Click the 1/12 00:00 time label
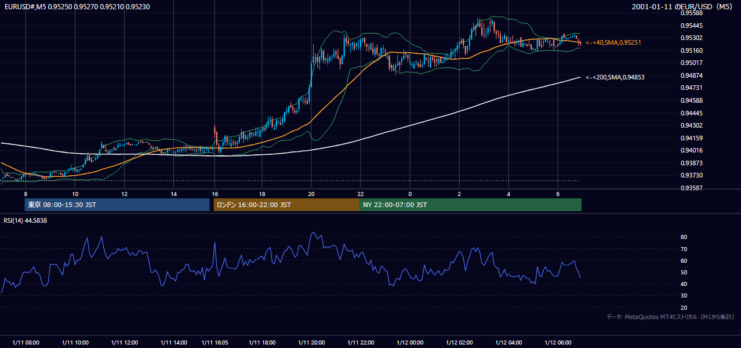Screen dimensions: 741x348 [x=411, y=343]
